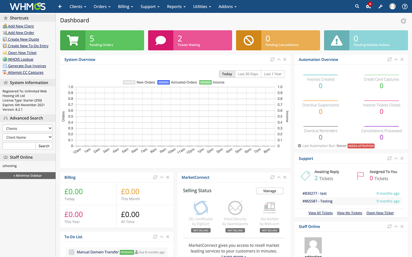Open the automation gears icon with red badge
The width and height of the screenshot is (412, 257).
tap(369, 6)
